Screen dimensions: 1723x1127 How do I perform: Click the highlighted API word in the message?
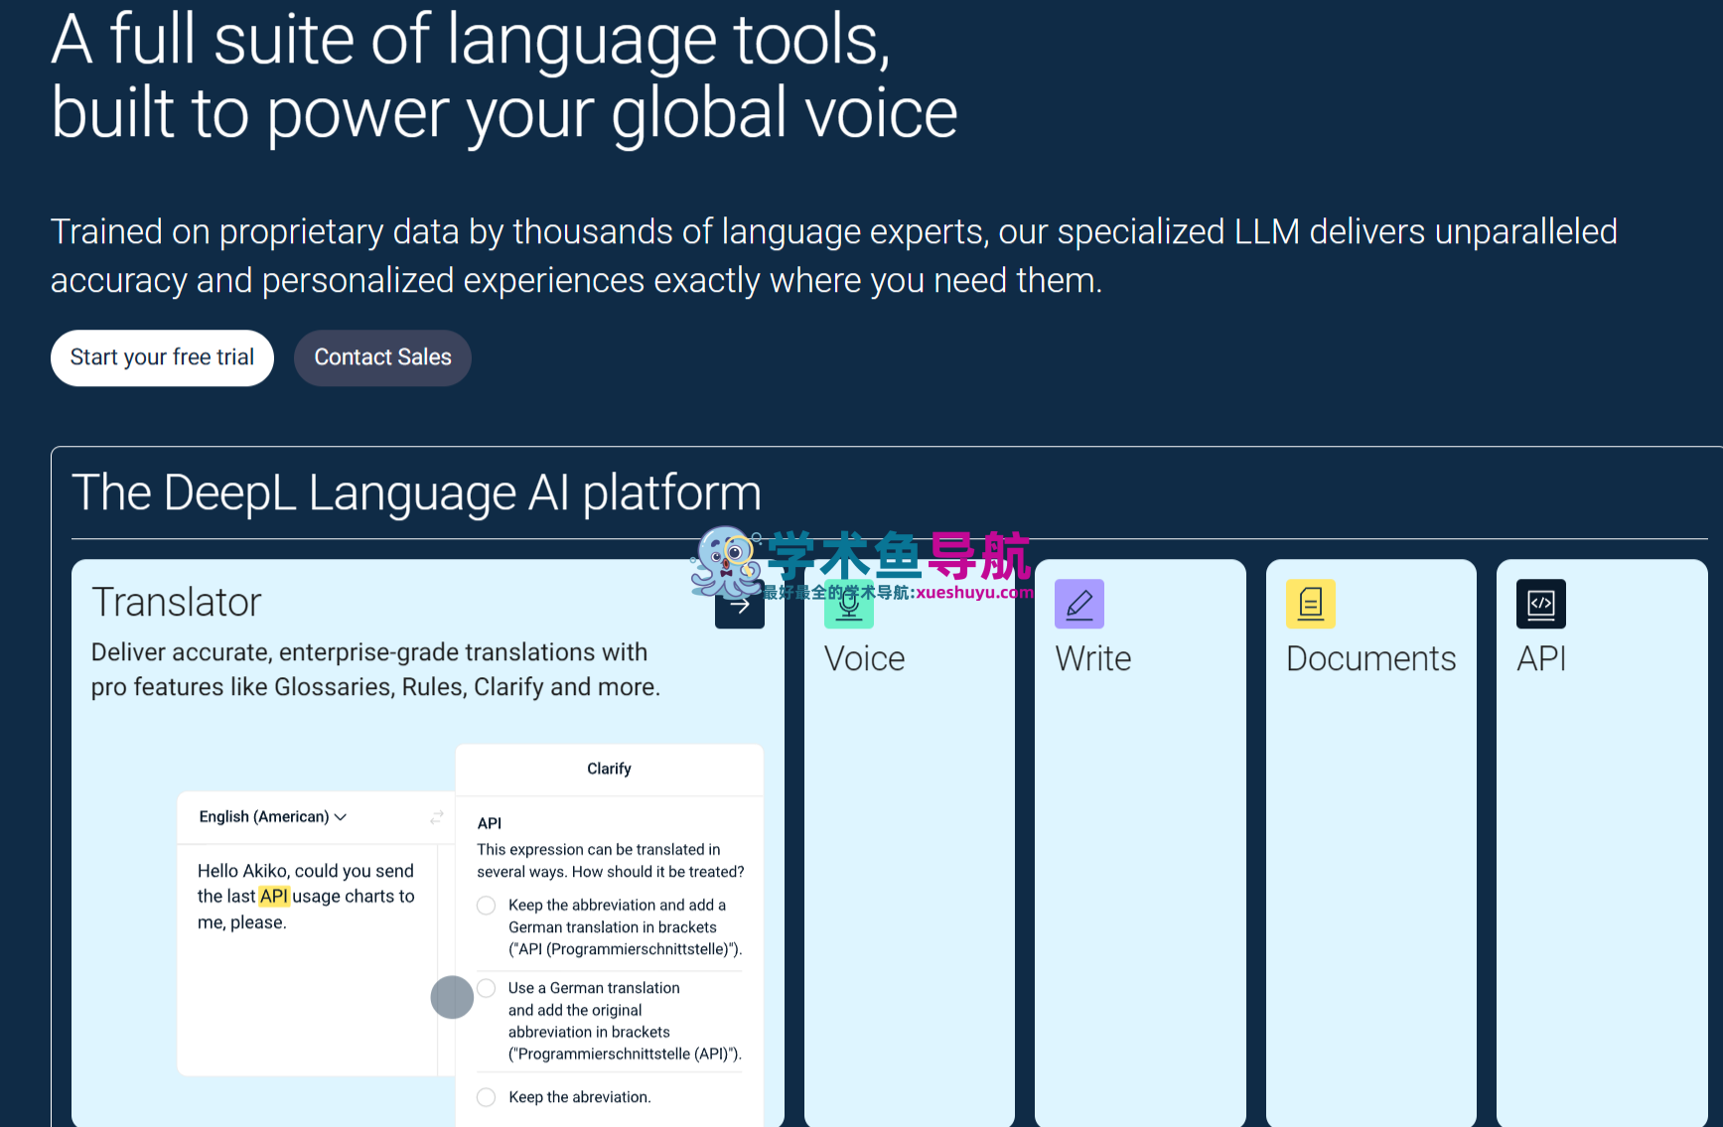tap(273, 897)
